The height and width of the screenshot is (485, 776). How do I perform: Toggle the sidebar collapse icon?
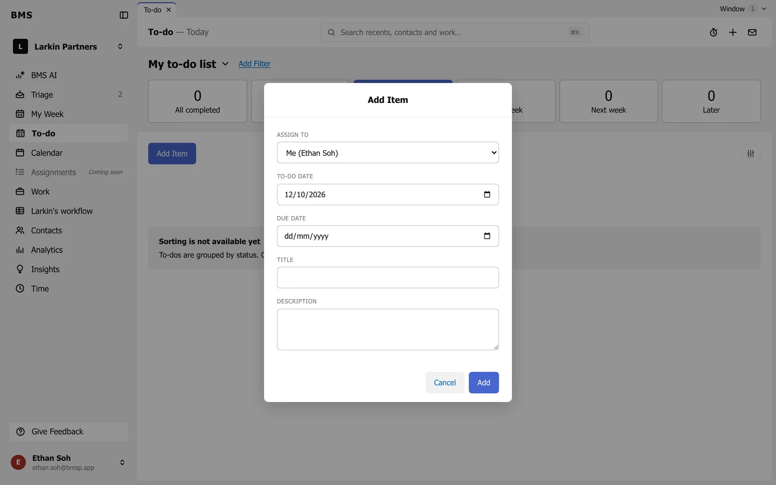coord(124,15)
